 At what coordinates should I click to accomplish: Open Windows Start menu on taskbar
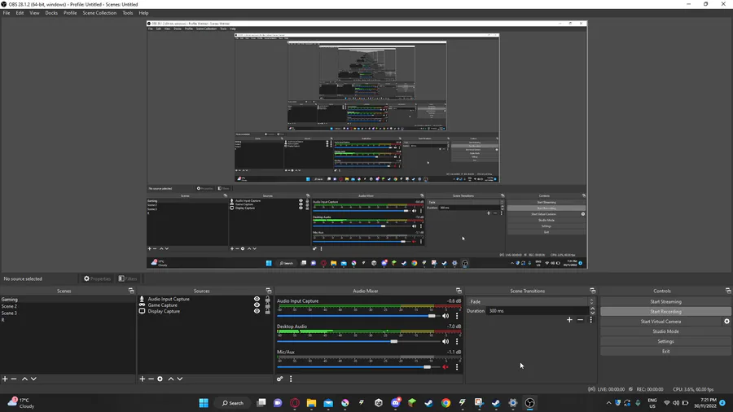tap(204, 403)
